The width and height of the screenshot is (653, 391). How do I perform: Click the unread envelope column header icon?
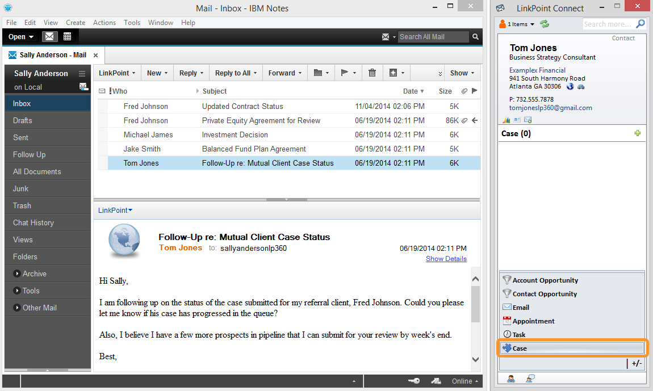tap(102, 91)
